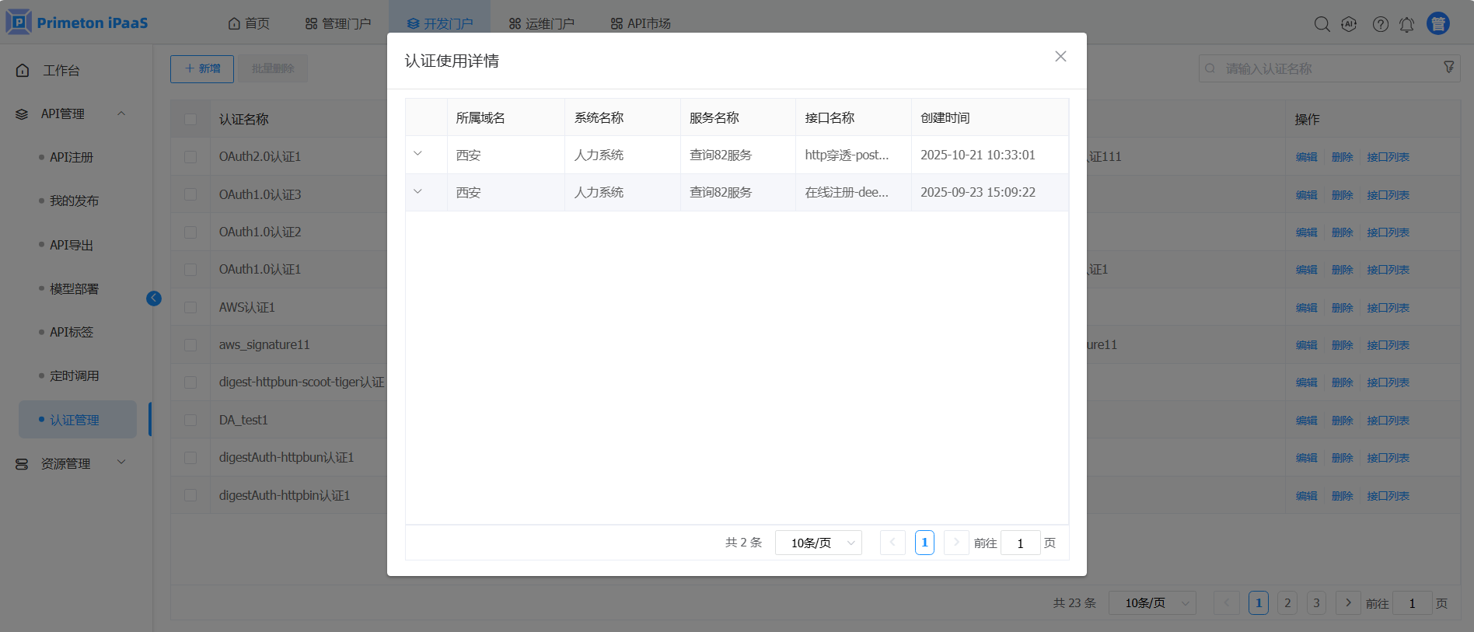Expand the http穿透-post row in dialog

pyautogui.click(x=417, y=154)
